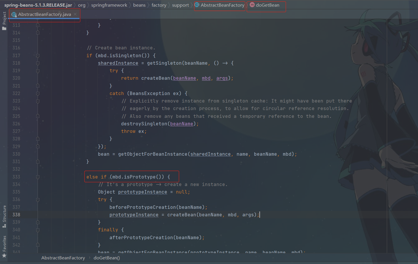
Task: Click AbstractBeanFactory in bottom breadcrumb bar
Action: [x=63, y=258]
